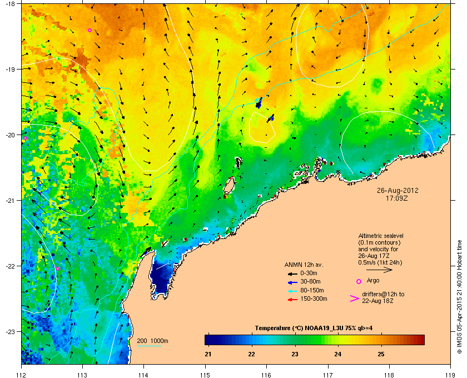Click the '0.5m/s (1kt 24h)' text
Viewport: 467px width, 378px height.
click(x=380, y=263)
